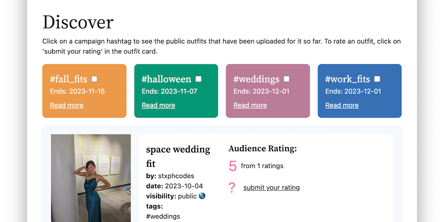
Task: Click Read more under #halloween
Action: (158, 105)
